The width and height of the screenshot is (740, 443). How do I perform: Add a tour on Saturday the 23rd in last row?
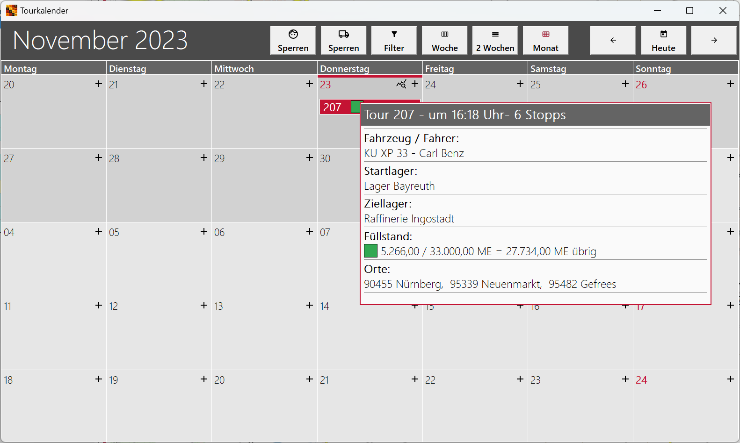625,379
